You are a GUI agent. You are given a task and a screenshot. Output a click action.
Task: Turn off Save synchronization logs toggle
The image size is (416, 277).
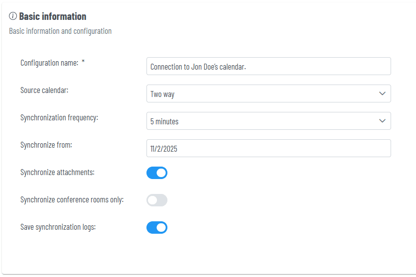157,228
